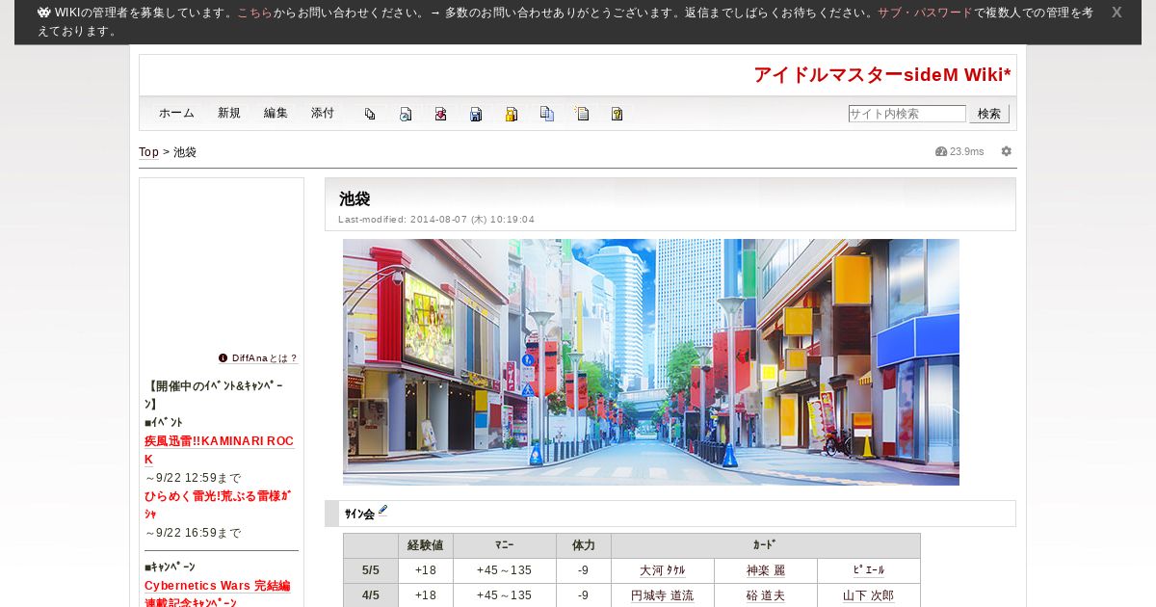Click the red down-arrow attach icon
This screenshot has width=1156, height=607.
pos(440,114)
